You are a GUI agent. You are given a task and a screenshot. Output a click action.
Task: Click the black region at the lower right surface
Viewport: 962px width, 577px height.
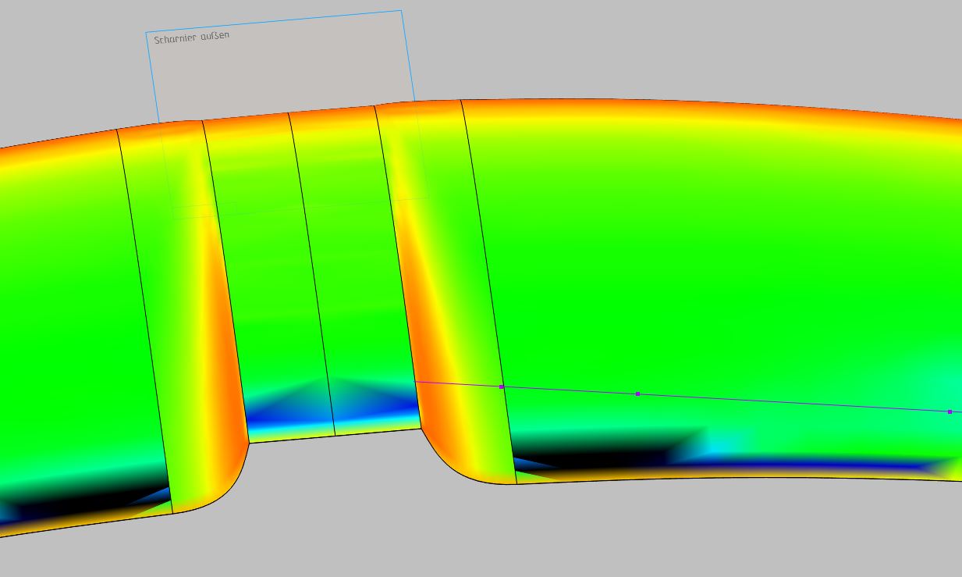click(x=609, y=453)
